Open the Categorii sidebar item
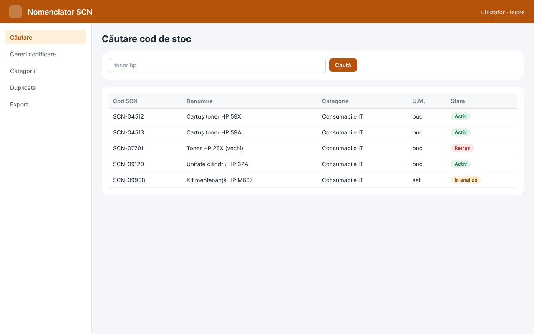The image size is (534, 334). 46,71
